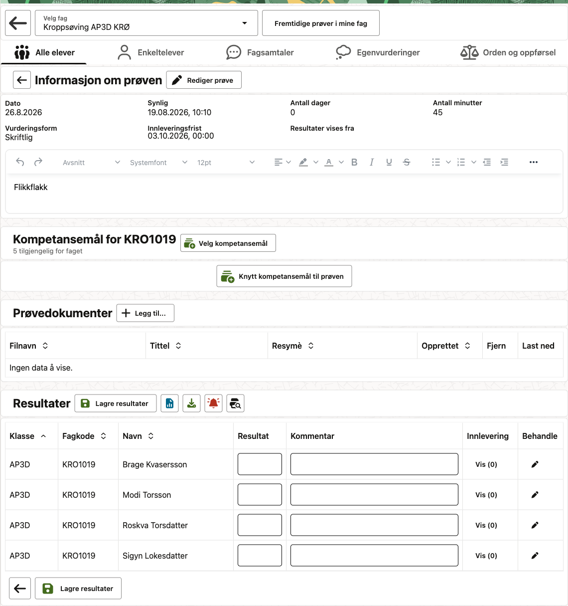This screenshot has width=568, height=606.
Task: Open the more options ellipsis in the editor
Action: [x=534, y=162]
